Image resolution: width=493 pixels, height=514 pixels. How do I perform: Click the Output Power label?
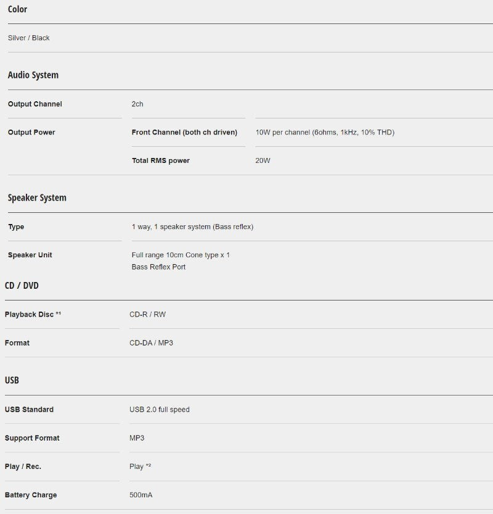point(31,132)
